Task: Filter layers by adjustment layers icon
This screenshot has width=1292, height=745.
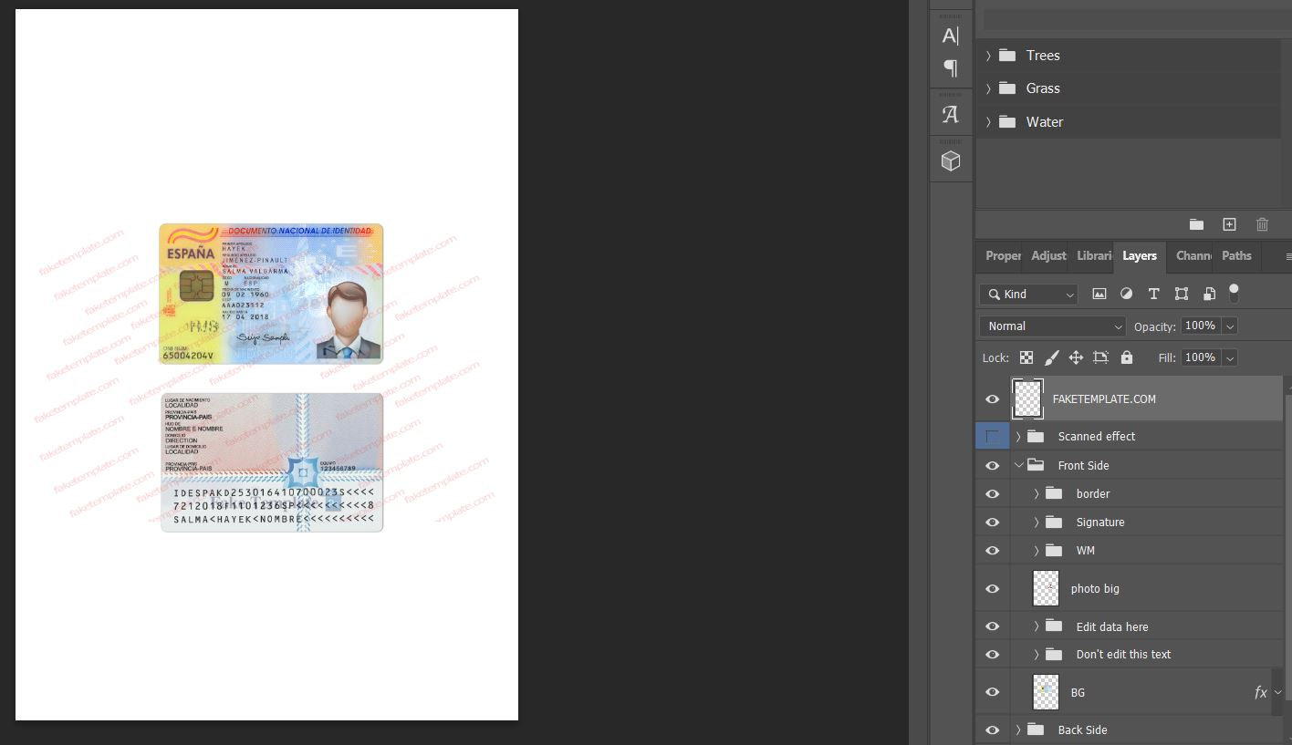Action: coord(1126,294)
